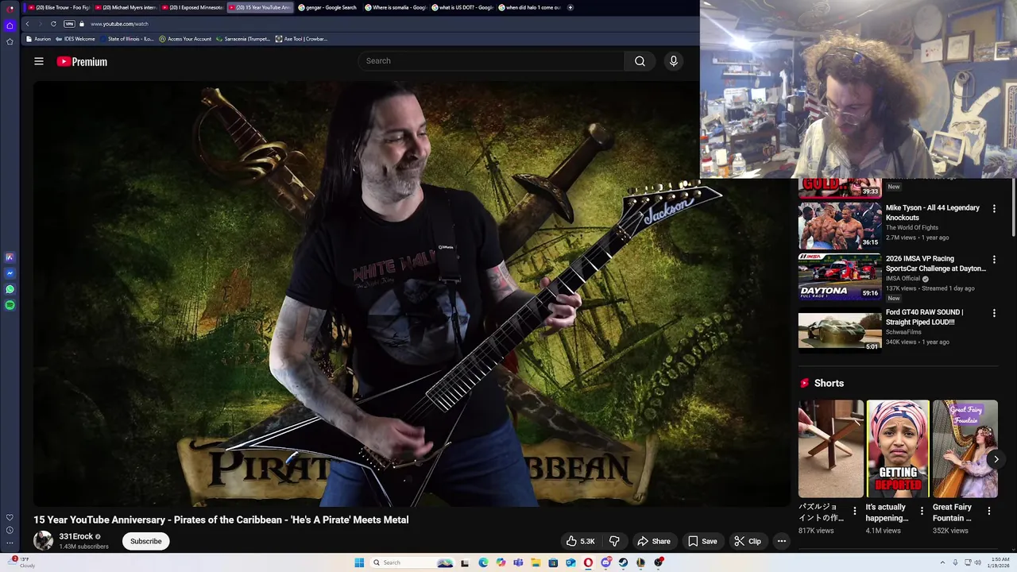Open options for puzzle joint short

pyautogui.click(x=855, y=511)
